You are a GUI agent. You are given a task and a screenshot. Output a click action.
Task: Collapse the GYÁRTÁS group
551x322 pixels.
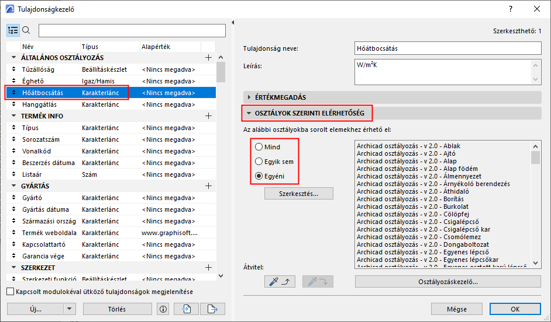tap(13, 185)
